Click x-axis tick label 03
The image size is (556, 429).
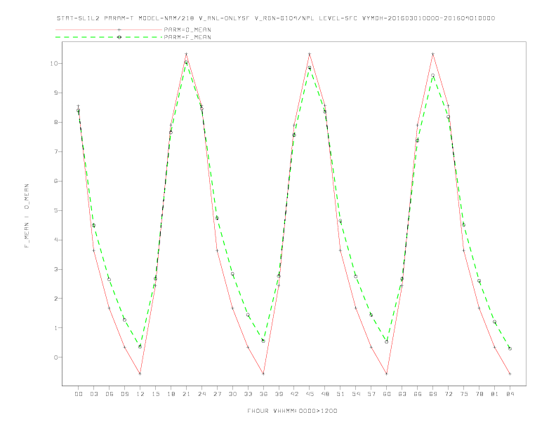[93, 394]
